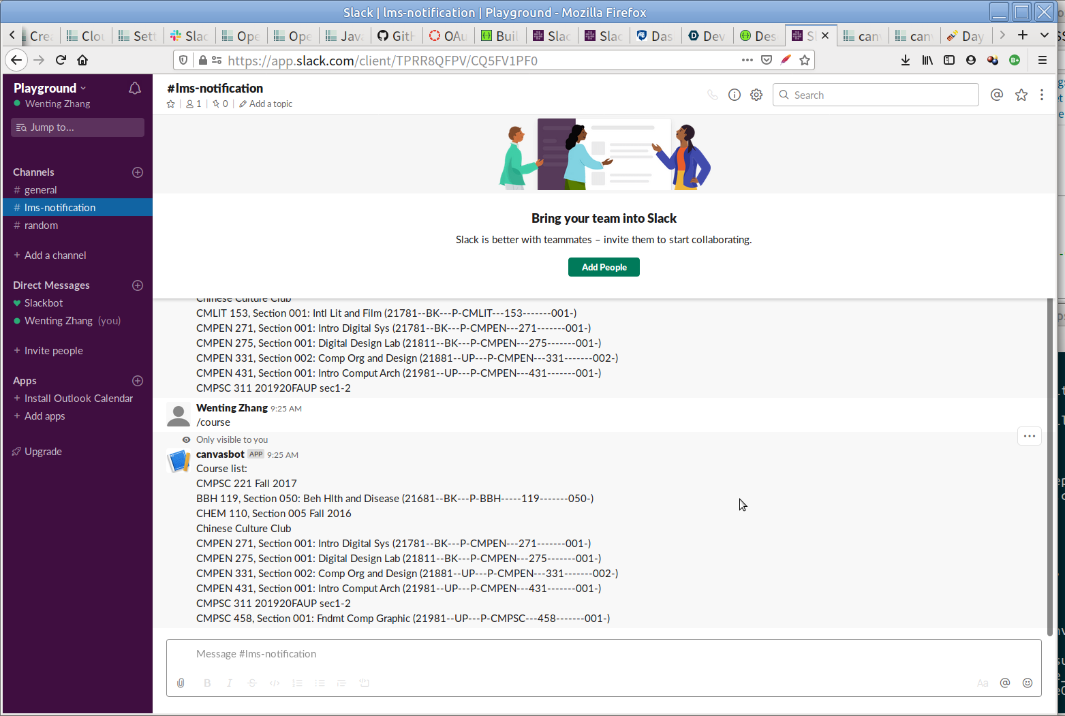Click Install Outlook Calendar link
The height and width of the screenshot is (716, 1065).
[x=78, y=399]
